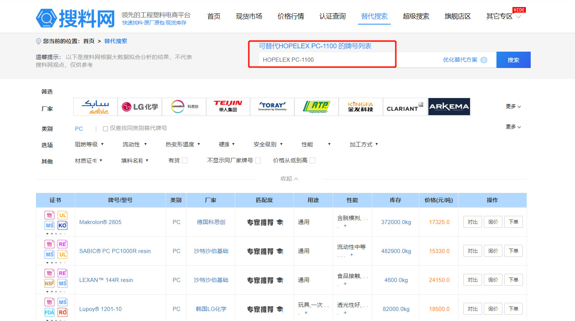
Task: Pick the RTP brand logo
Action: [316, 107]
